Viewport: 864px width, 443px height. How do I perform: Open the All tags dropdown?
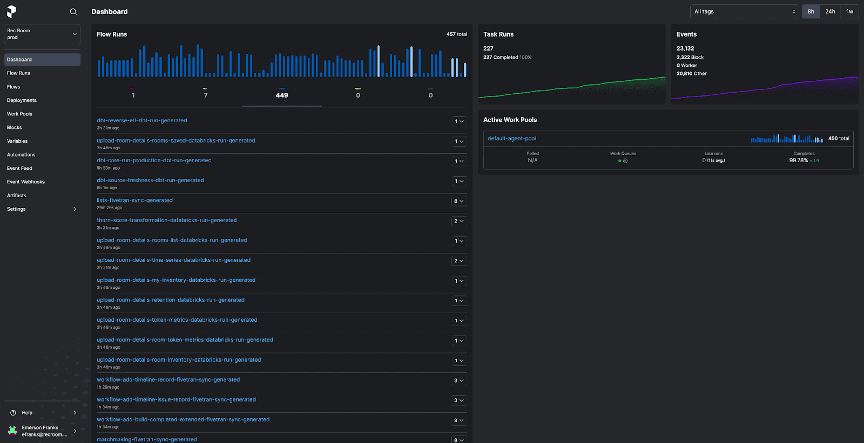pyautogui.click(x=744, y=11)
